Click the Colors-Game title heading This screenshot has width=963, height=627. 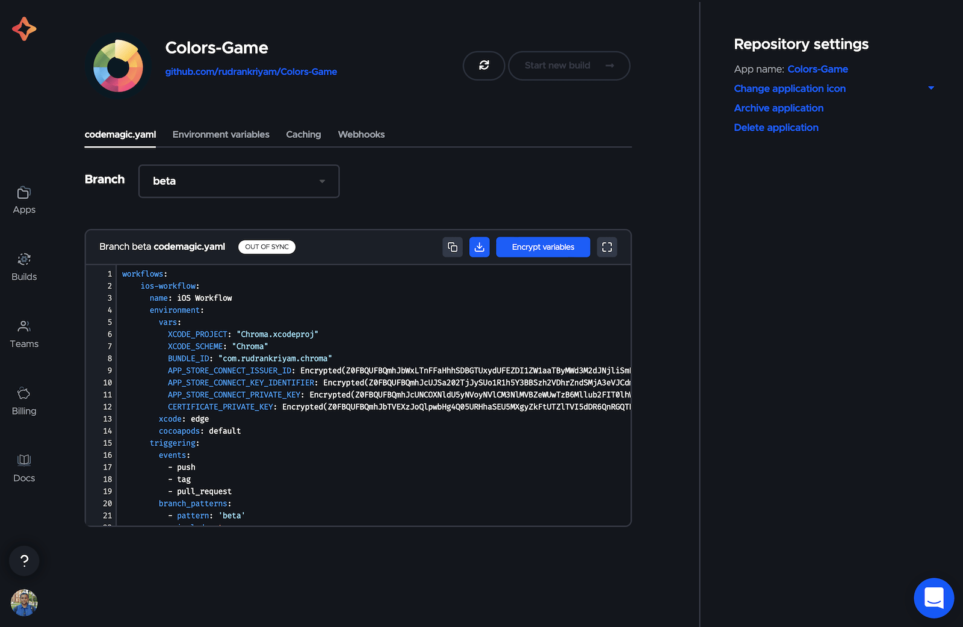tap(217, 48)
